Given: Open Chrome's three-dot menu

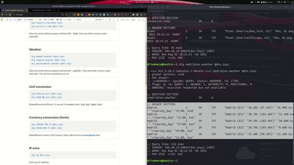Looking at the screenshot, I should [x=144, y=15].
